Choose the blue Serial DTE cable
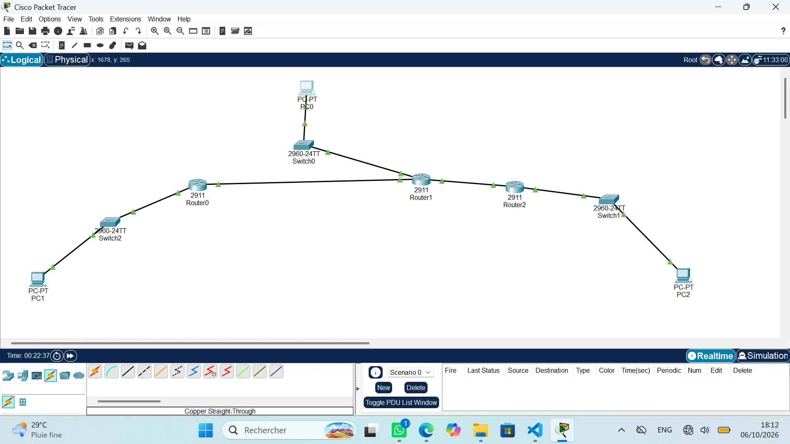The width and height of the screenshot is (790, 444). 194,372
